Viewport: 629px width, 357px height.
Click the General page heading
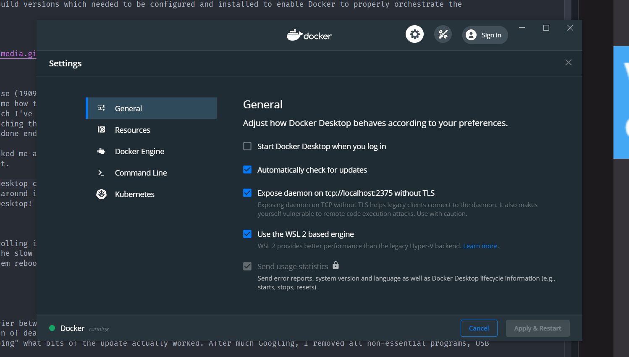pyautogui.click(x=263, y=105)
